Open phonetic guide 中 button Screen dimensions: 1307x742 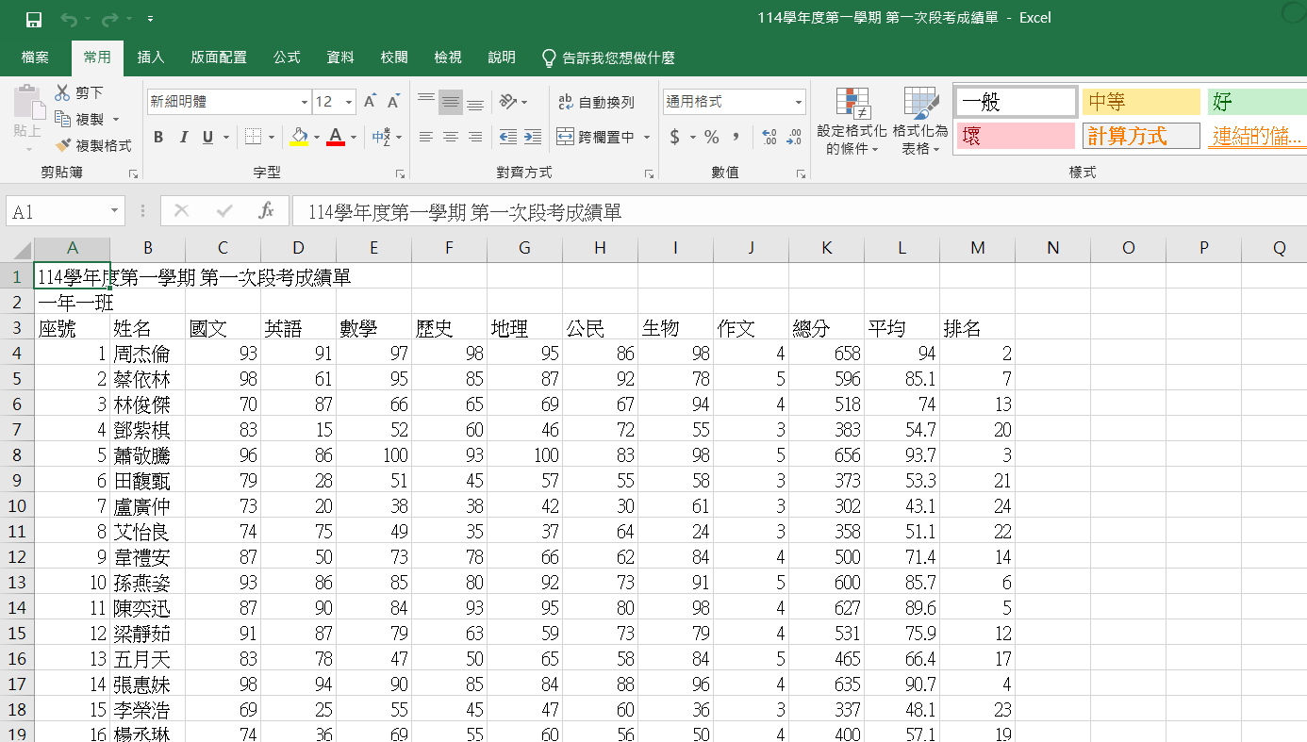381,137
